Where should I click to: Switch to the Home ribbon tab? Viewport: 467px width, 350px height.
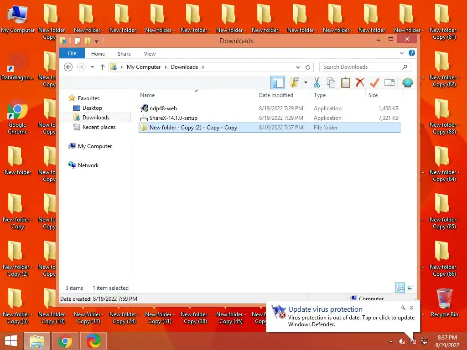click(x=98, y=54)
